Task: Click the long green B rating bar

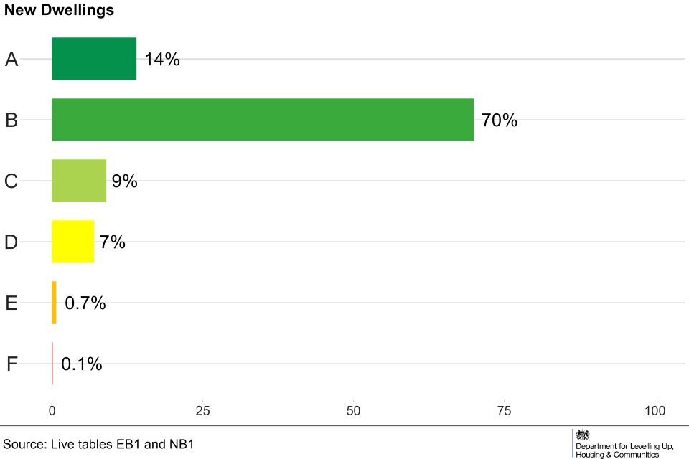Action: [263, 120]
